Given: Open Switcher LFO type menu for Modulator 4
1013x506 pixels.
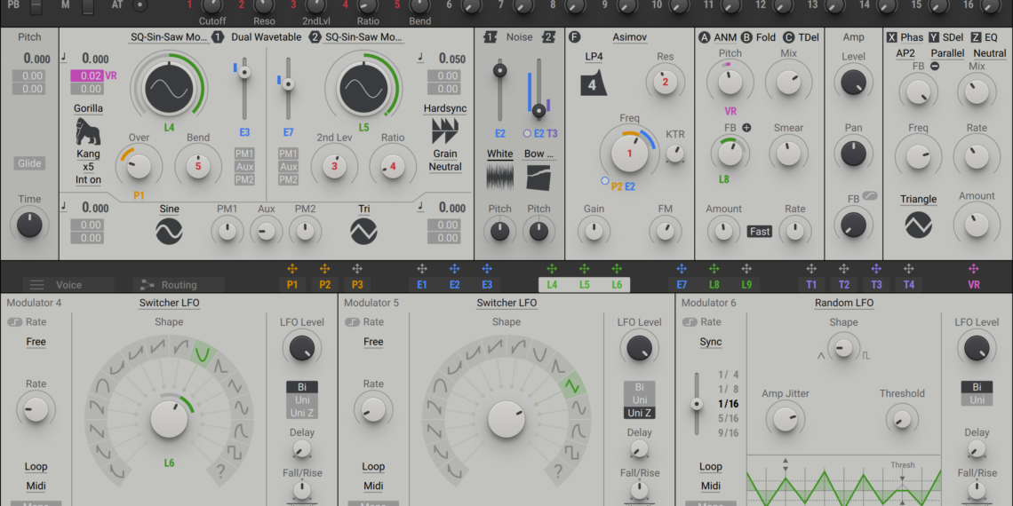Looking at the screenshot, I should 169,303.
